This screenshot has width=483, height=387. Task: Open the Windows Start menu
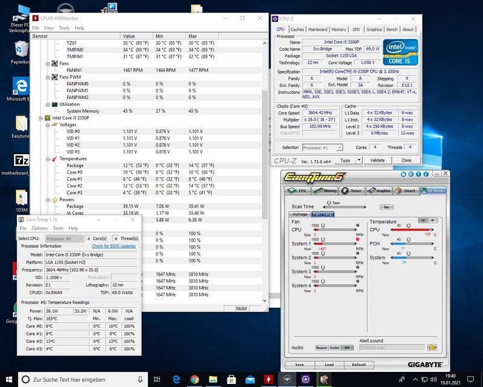(9, 379)
